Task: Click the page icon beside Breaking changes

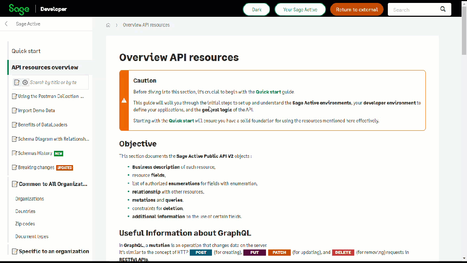Action: [15, 168]
